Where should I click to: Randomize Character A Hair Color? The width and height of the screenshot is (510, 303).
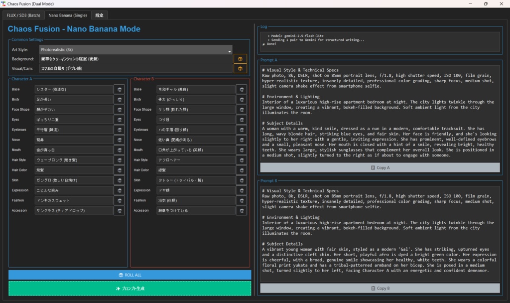point(120,170)
